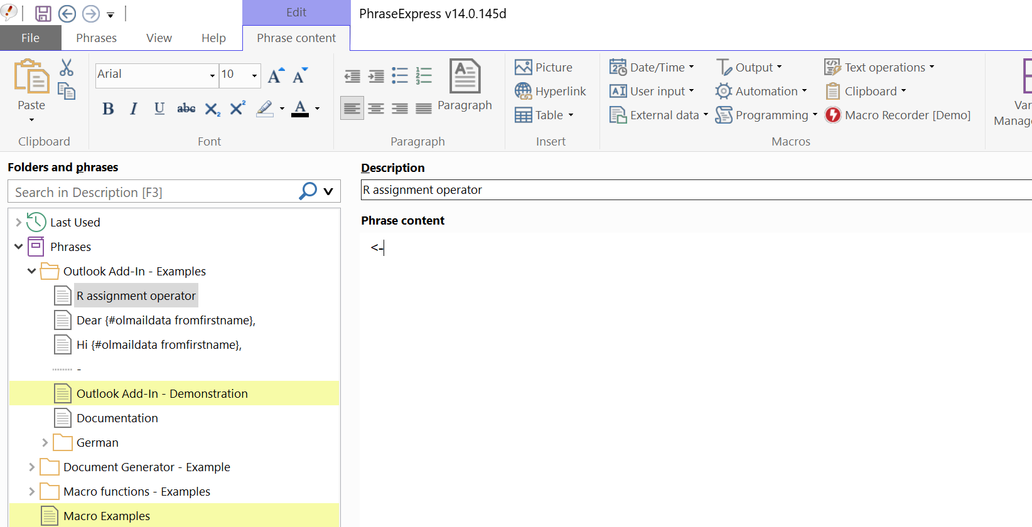Toggle underline formatting
This screenshot has width=1032, height=527.
coord(159,109)
